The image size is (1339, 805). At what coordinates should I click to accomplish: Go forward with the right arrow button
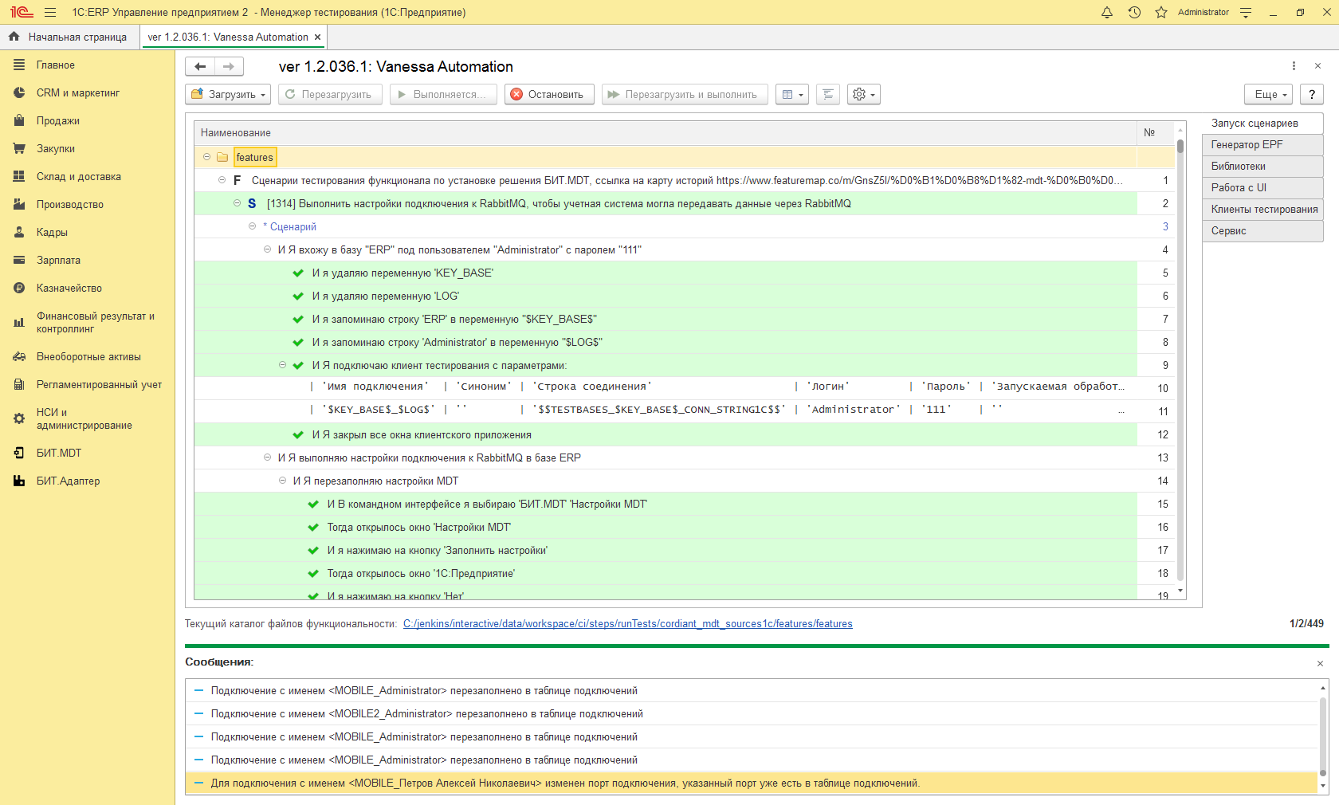[x=229, y=66]
